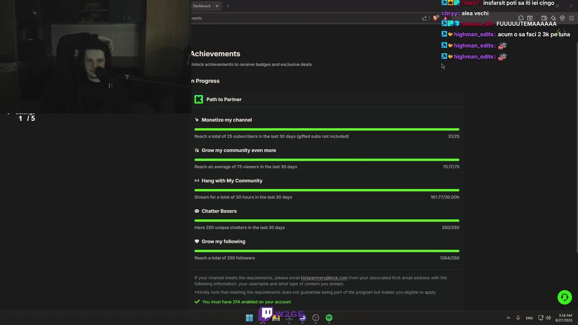The width and height of the screenshot is (578, 325).
Task: Click the Brave Shields lion icon
Action: click(x=435, y=18)
